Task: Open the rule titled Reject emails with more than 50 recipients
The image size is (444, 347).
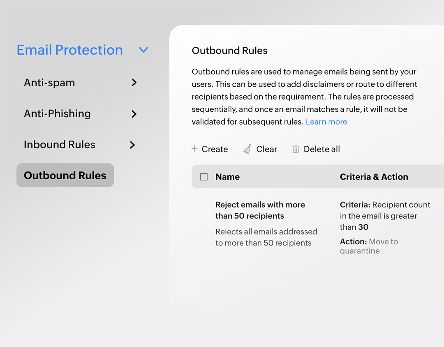Action: click(260, 210)
